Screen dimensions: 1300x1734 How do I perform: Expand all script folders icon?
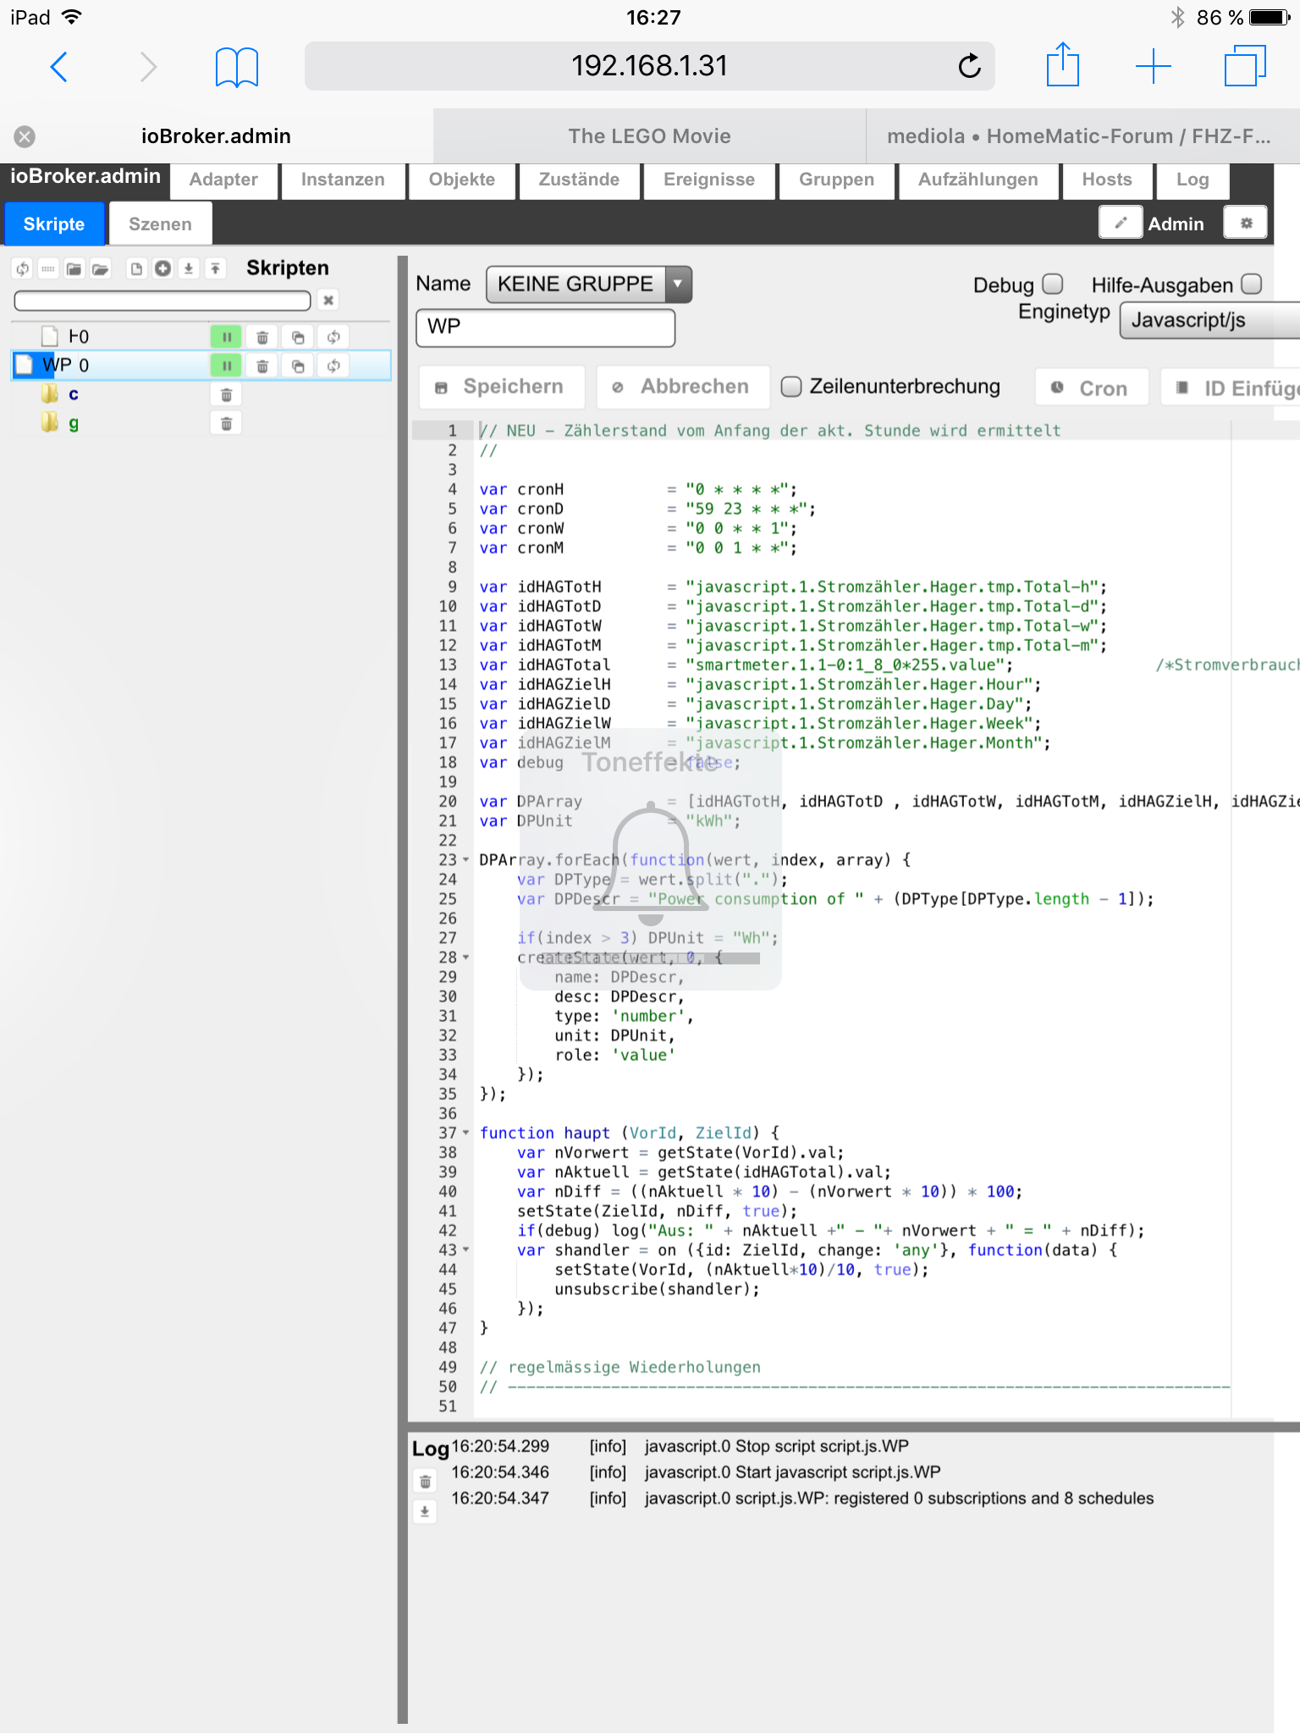coord(101,269)
